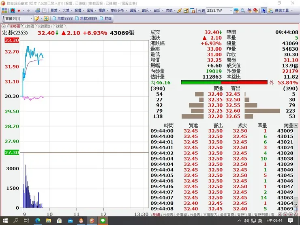
Task: Open File Explorer from the taskbar
Action: (x=49, y=221)
